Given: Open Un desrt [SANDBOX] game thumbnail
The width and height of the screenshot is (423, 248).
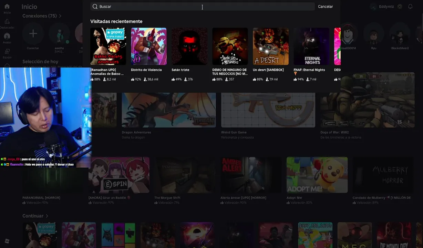Looking at the screenshot, I should pos(271,46).
